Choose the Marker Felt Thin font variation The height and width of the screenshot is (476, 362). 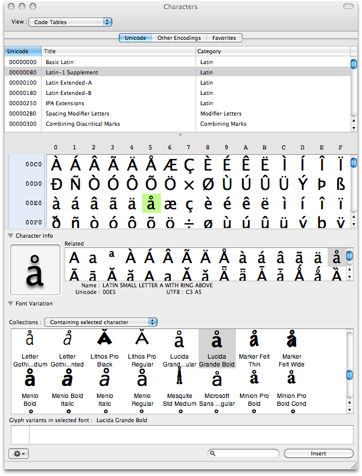click(254, 349)
